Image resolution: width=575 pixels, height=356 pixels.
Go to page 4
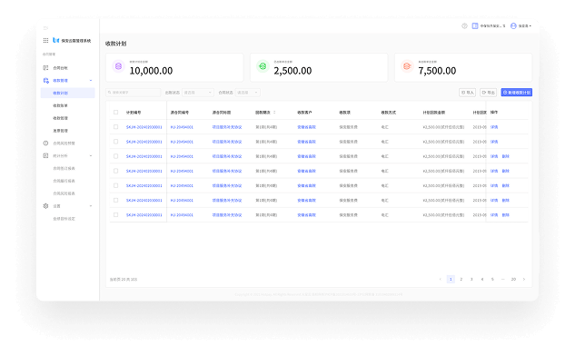tap(482, 280)
